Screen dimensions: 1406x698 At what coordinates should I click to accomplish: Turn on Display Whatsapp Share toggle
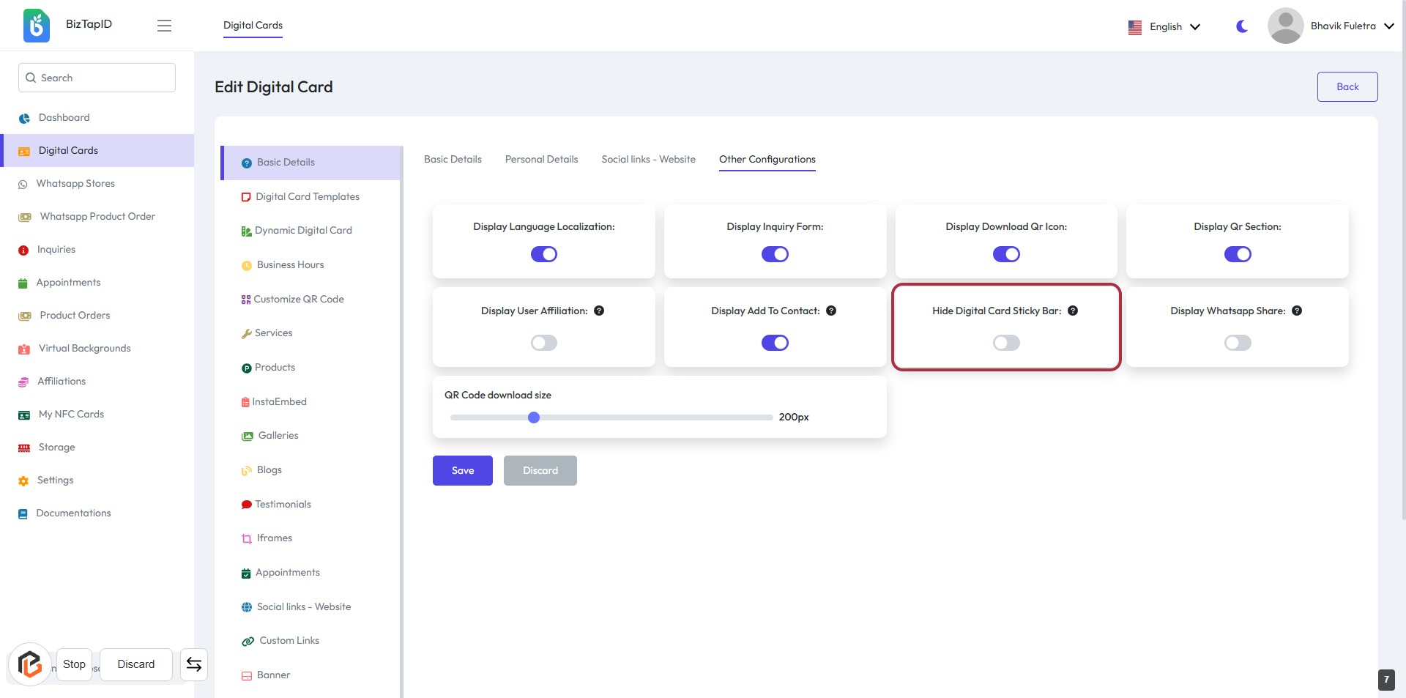(x=1238, y=343)
